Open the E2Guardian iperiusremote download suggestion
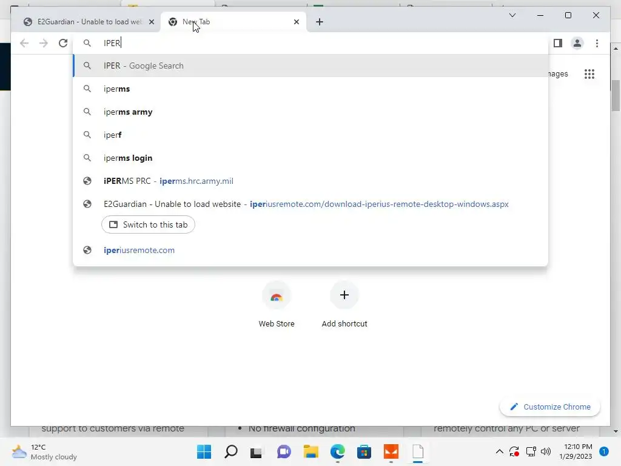This screenshot has height=466, width=621. pos(310,204)
